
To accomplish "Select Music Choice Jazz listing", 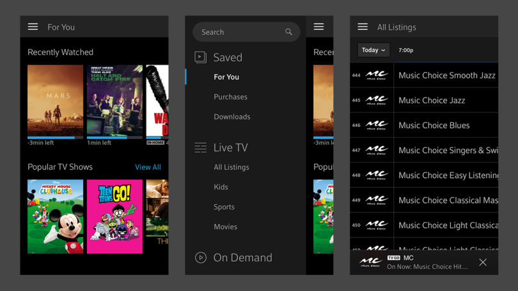I will 446,100.
